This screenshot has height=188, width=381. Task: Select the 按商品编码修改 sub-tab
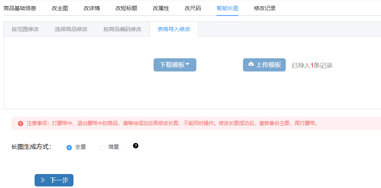pyautogui.click(x=122, y=29)
